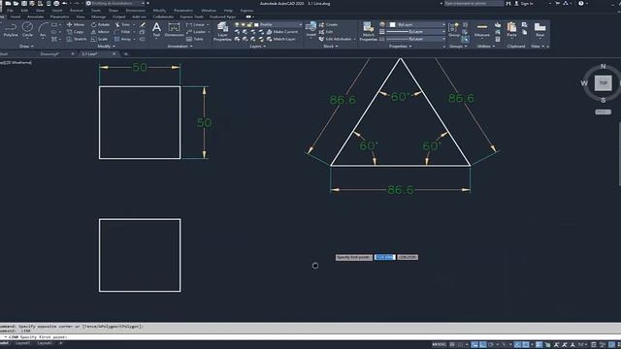
Task: Toggle layer lock icon in layer dropdown
Action: (249, 24)
